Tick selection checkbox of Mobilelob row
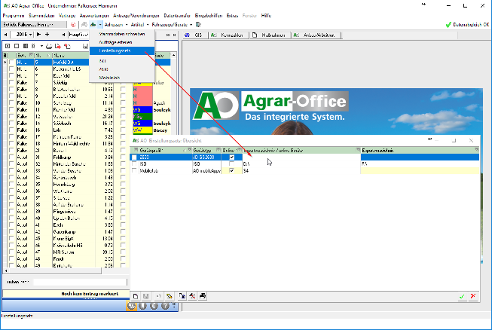Screen dimensions: 492x330 (x=134, y=170)
